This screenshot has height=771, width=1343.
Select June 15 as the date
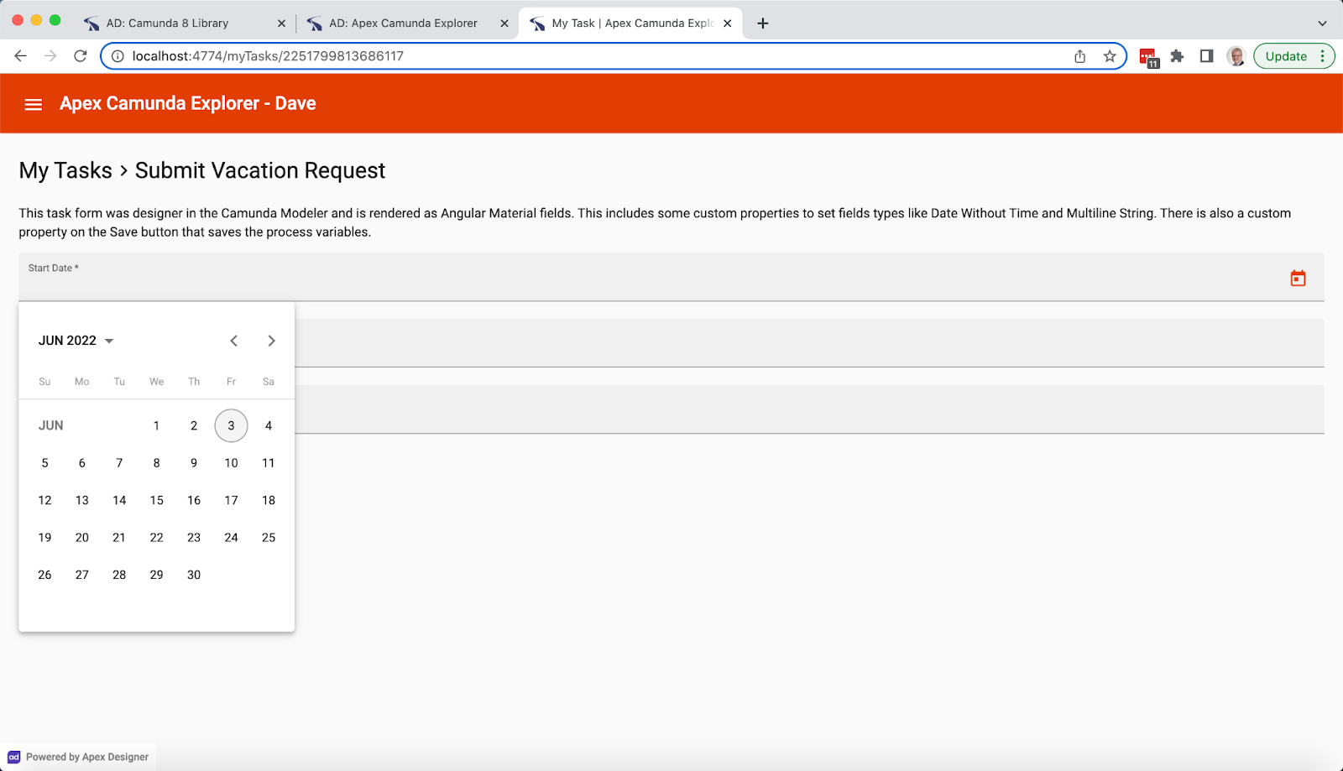156,500
